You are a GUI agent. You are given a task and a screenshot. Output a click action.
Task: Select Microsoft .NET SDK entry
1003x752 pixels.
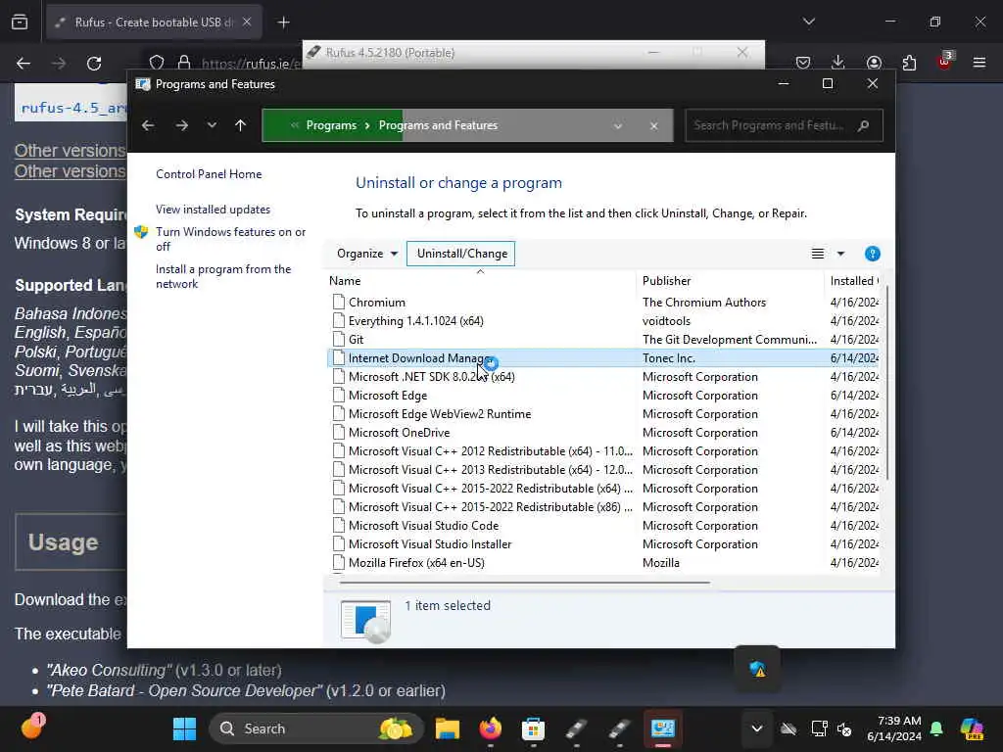pyautogui.click(x=431, y=377)
